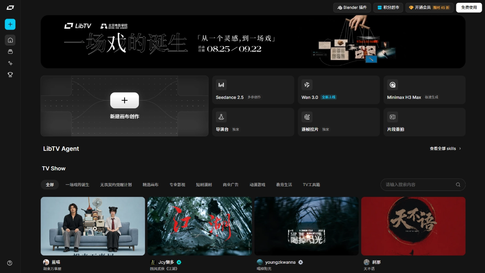Select the 精选画布 tab

(x=150, y=185)
